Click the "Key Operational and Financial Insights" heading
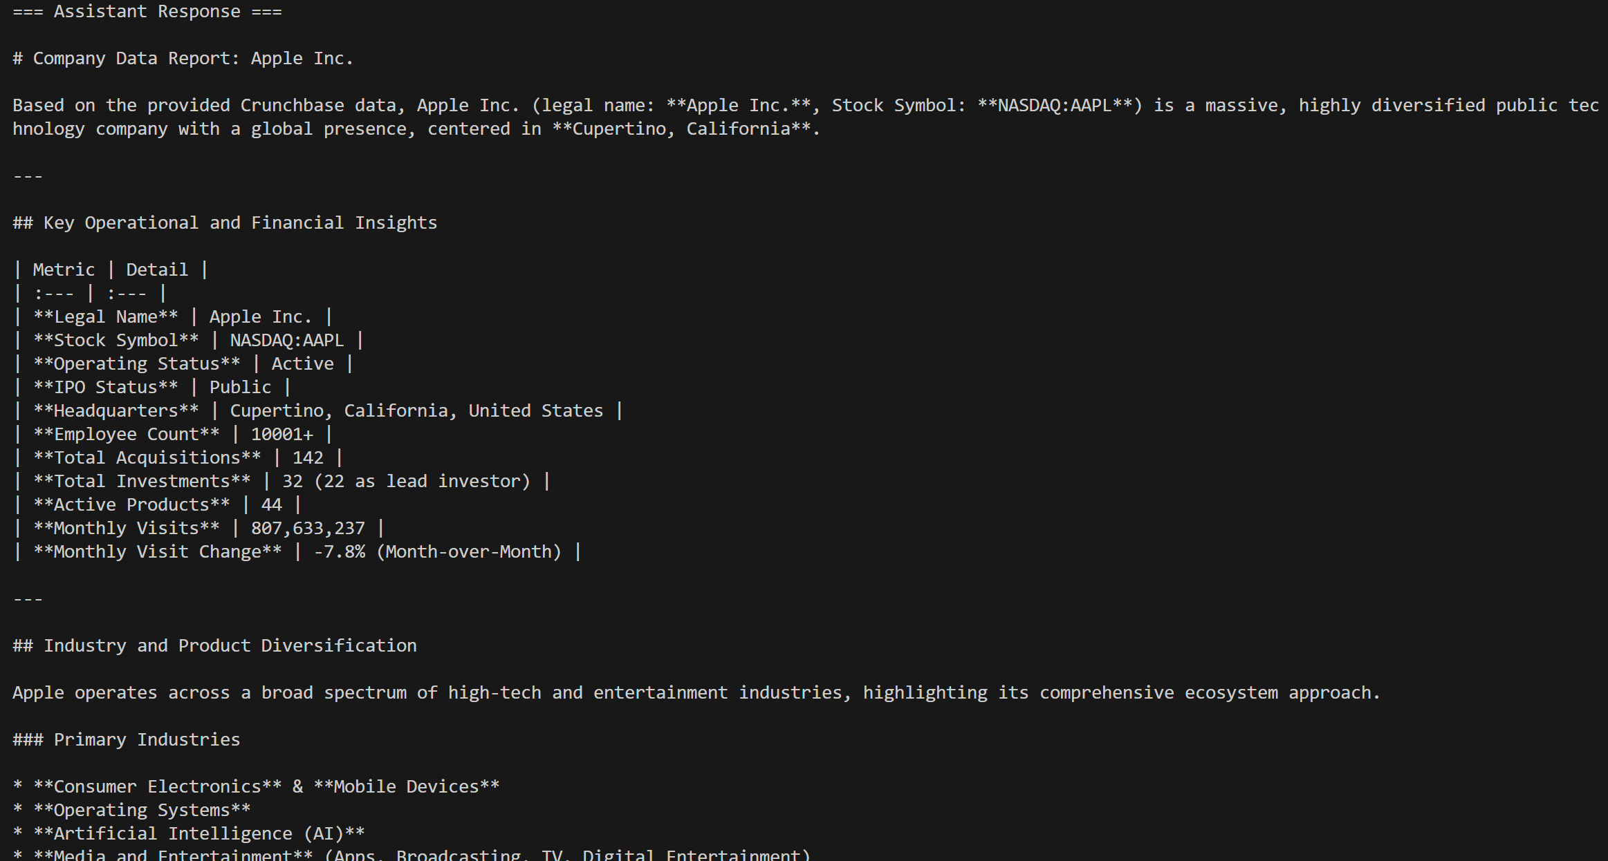This screenshot has height=861, width=1608. (240, 223)
